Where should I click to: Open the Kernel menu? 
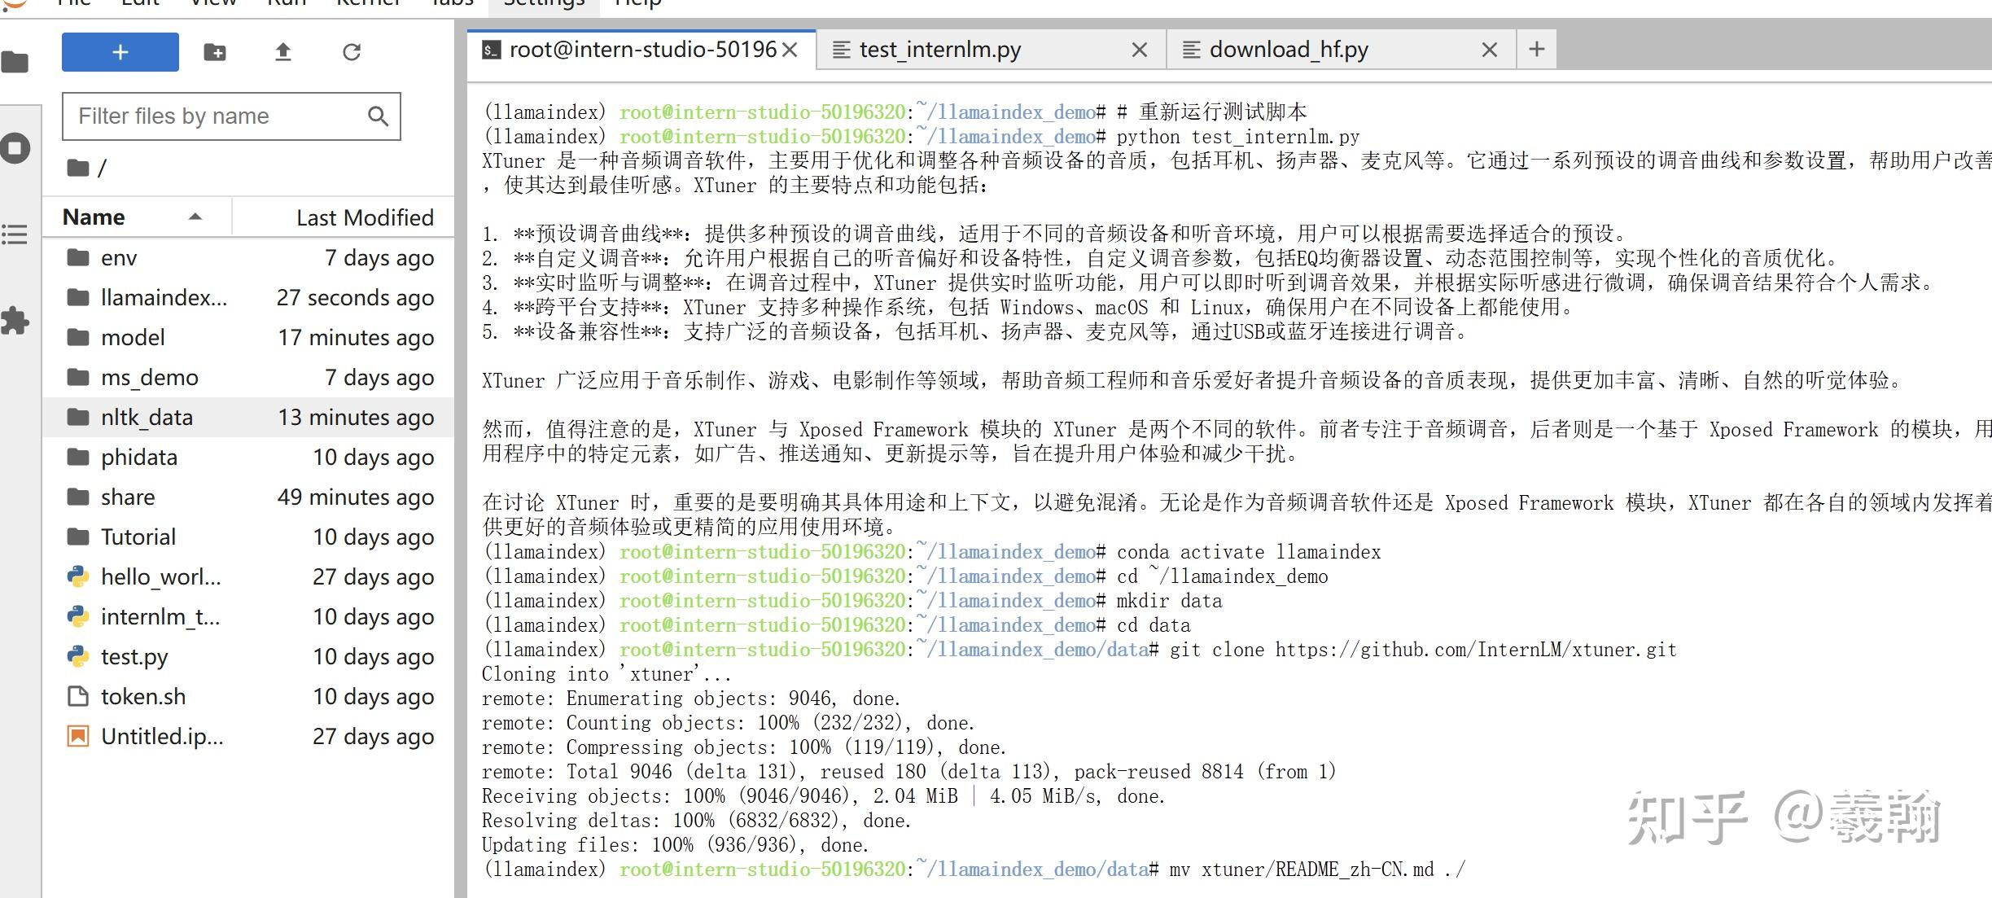(x=368, y=4)
